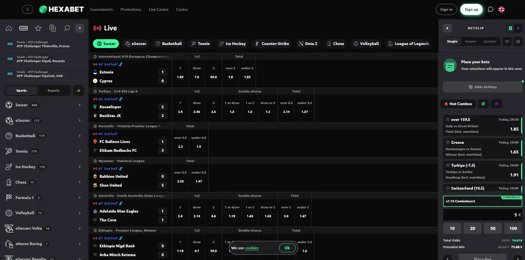The height and width of the screenshot is (260, 525).
Task: Accept cookies with Ok button
Action: pyautogui.click(x=287, y=248)
